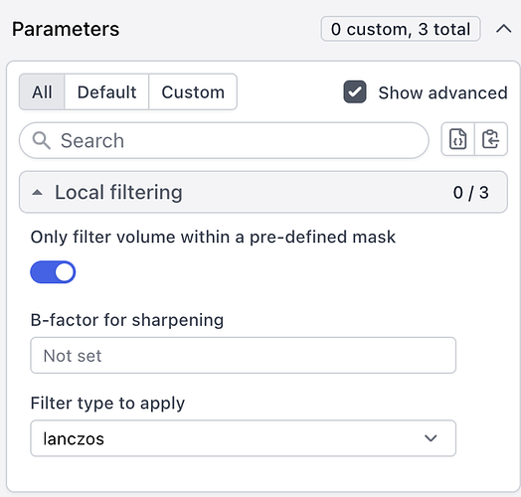Switch to the Default parameters tab
Screen dimensions: 521x497
click(106, 92)
